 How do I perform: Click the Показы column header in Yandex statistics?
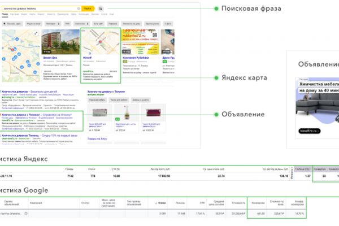coord(69,169)
